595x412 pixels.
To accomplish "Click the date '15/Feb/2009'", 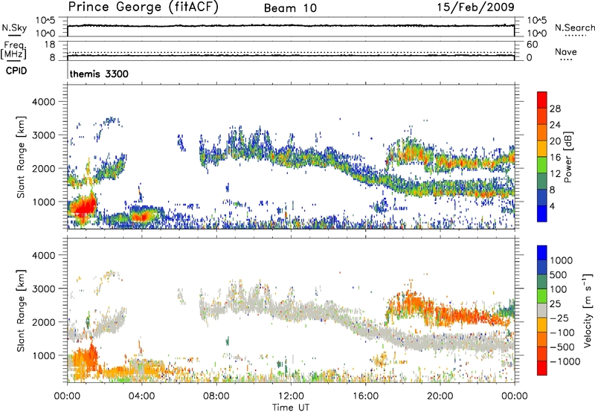I will (x=476, y=7).
